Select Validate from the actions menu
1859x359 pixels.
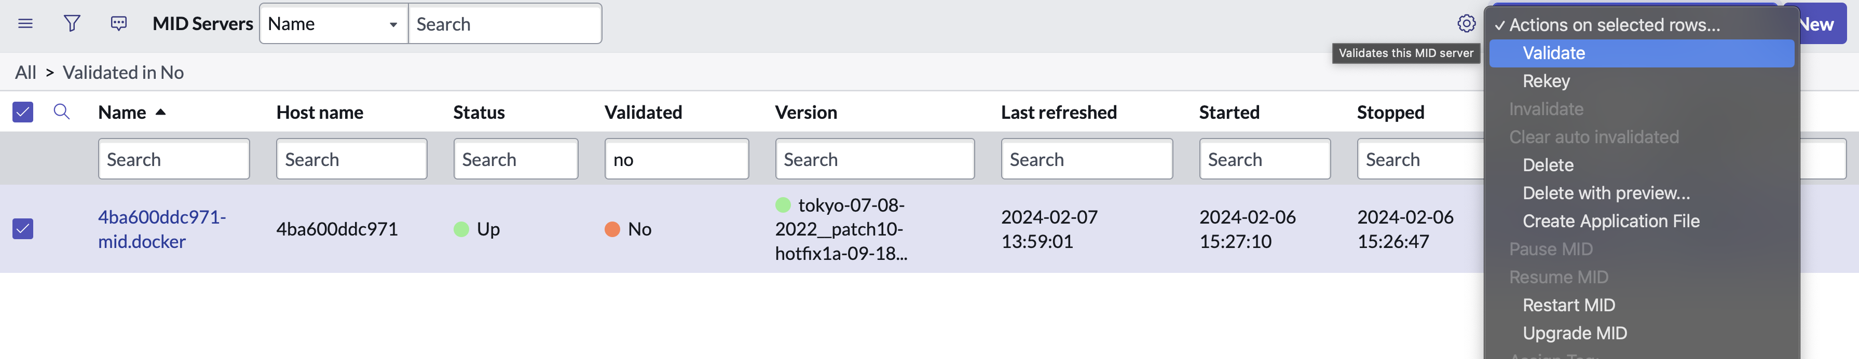click(1553, 53)
